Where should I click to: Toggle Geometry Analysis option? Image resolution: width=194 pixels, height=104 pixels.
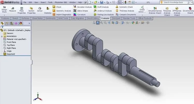tap(54, 11)
